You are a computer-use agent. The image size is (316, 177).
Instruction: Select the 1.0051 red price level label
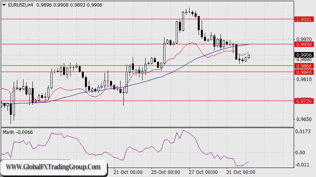point(304,19)
